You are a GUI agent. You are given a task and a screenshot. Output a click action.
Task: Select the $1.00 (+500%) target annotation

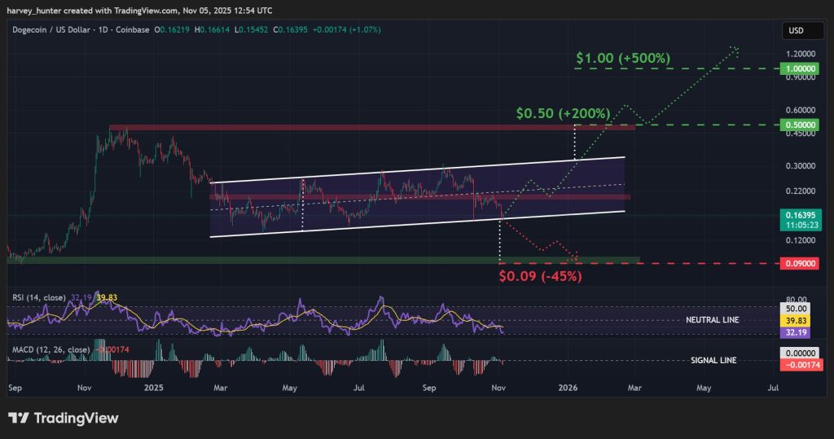pos(623,59)
